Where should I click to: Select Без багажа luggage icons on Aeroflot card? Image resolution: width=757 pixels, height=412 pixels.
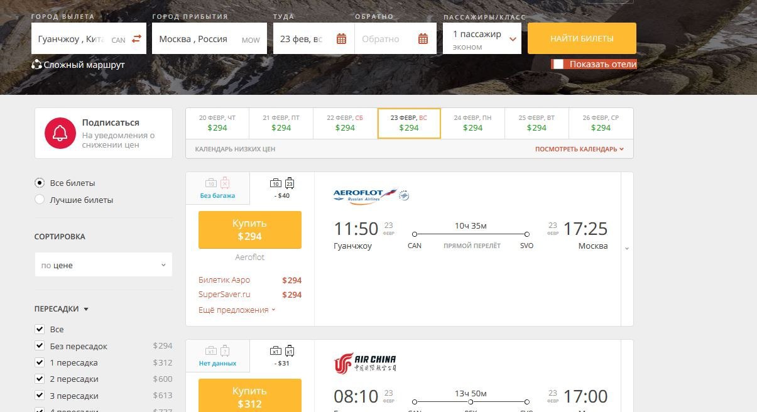pos(218,183)
